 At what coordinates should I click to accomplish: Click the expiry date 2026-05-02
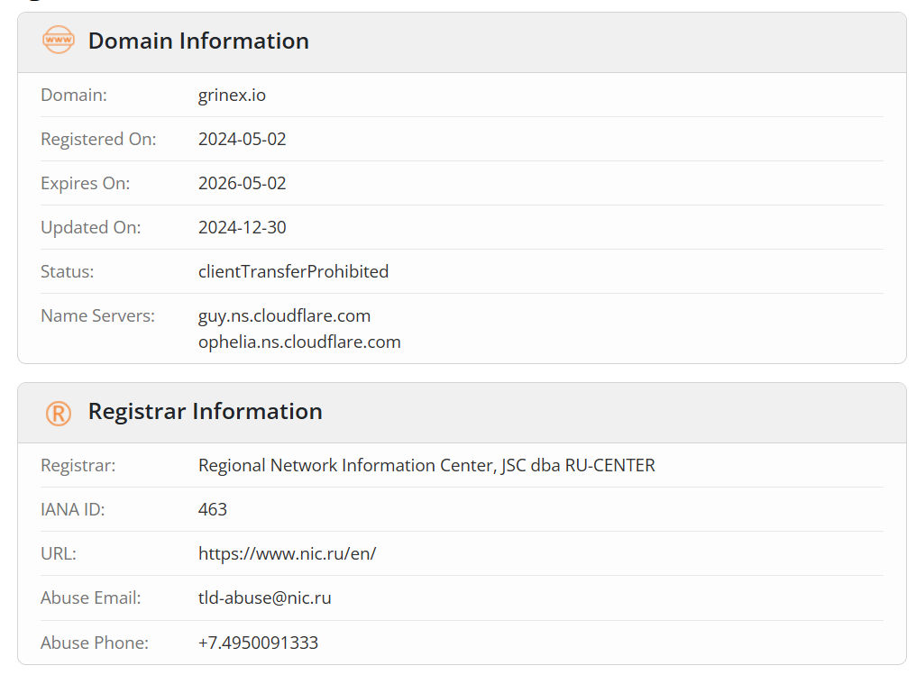[242, 183]
